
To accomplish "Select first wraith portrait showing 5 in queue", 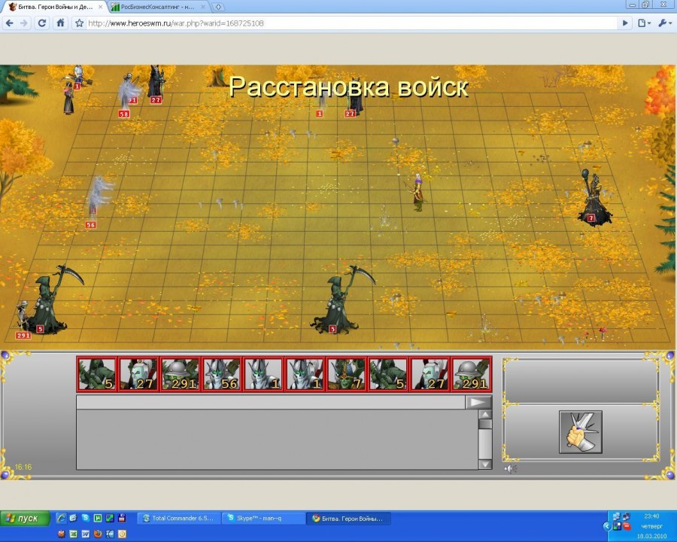I will [97, 374].
